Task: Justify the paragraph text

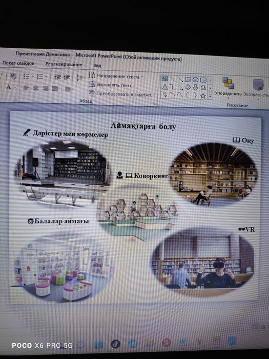Action: (x=55, y=88)
